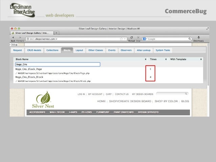Screen dimensions: 216x162
Task: Open SHOP/CREATE DESIGN BOARD link
Action: point(130,101)
